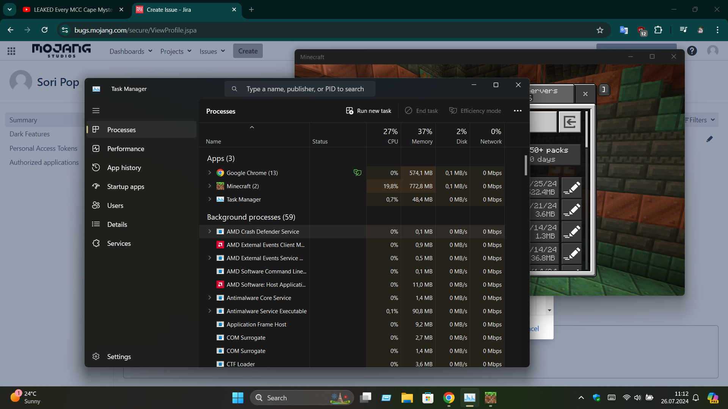Click the Create button in Jira

pos(248,51)
